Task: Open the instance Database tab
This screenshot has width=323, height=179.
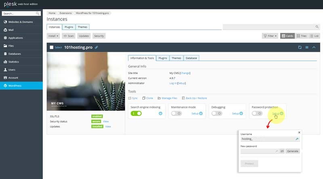Action: pos(191,58)
